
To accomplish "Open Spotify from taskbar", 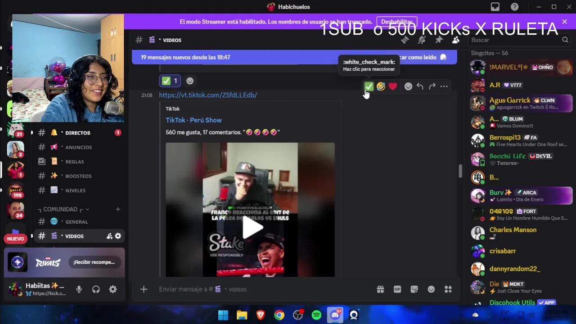I will [x=316, y=315].
